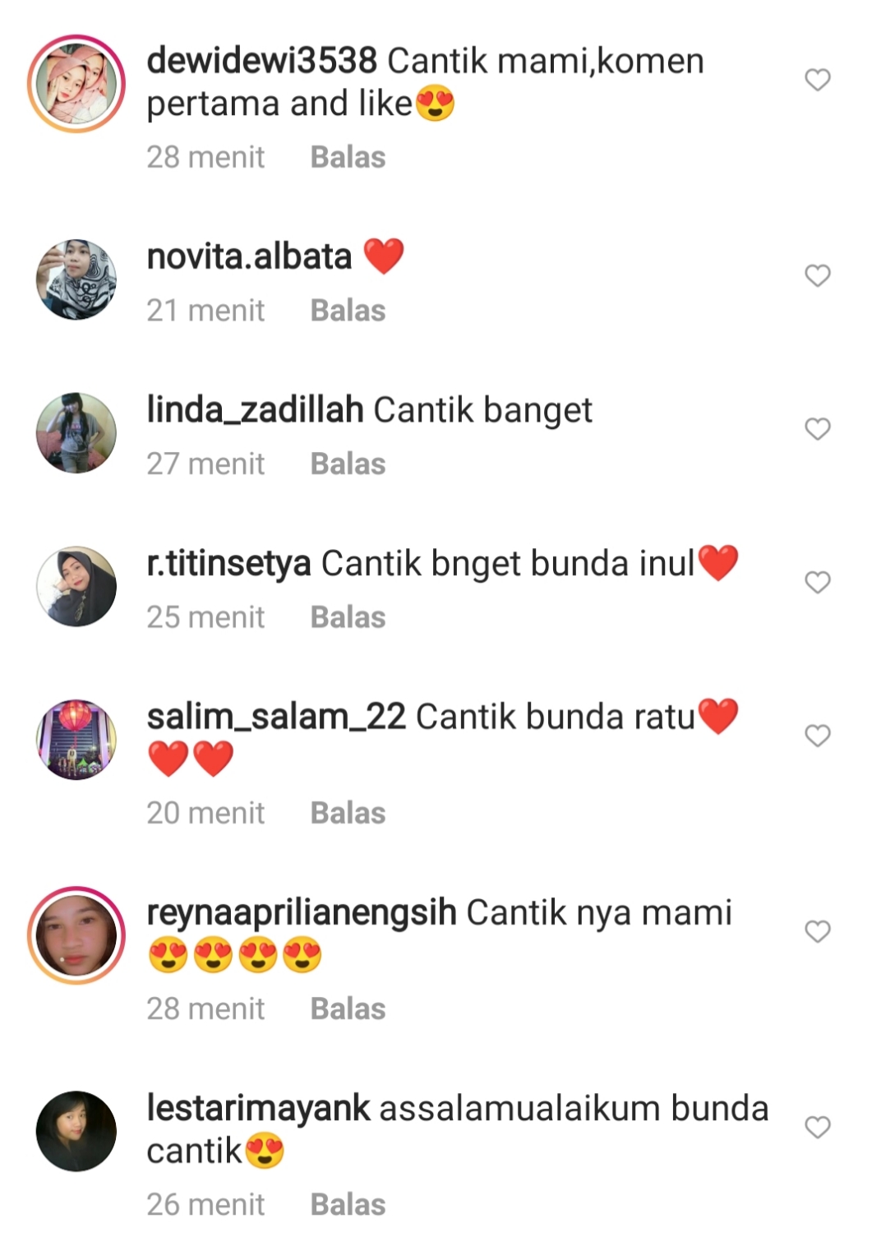Screen dimensions: 881x1246
Task: Like dewidewi3538's comment with heart icon
Action: click(x=817, y=80)
